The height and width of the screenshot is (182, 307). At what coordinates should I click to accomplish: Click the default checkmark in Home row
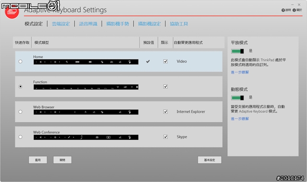pyautogui.click(x=148, y=61)
